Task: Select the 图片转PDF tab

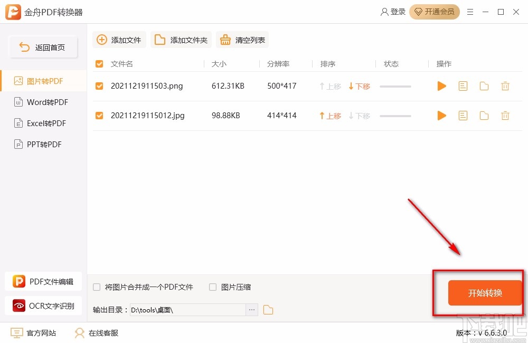Action: (43, 81)
